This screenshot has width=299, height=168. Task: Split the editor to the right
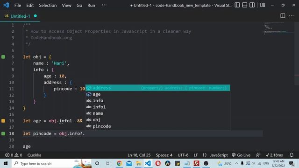point(283,16)
